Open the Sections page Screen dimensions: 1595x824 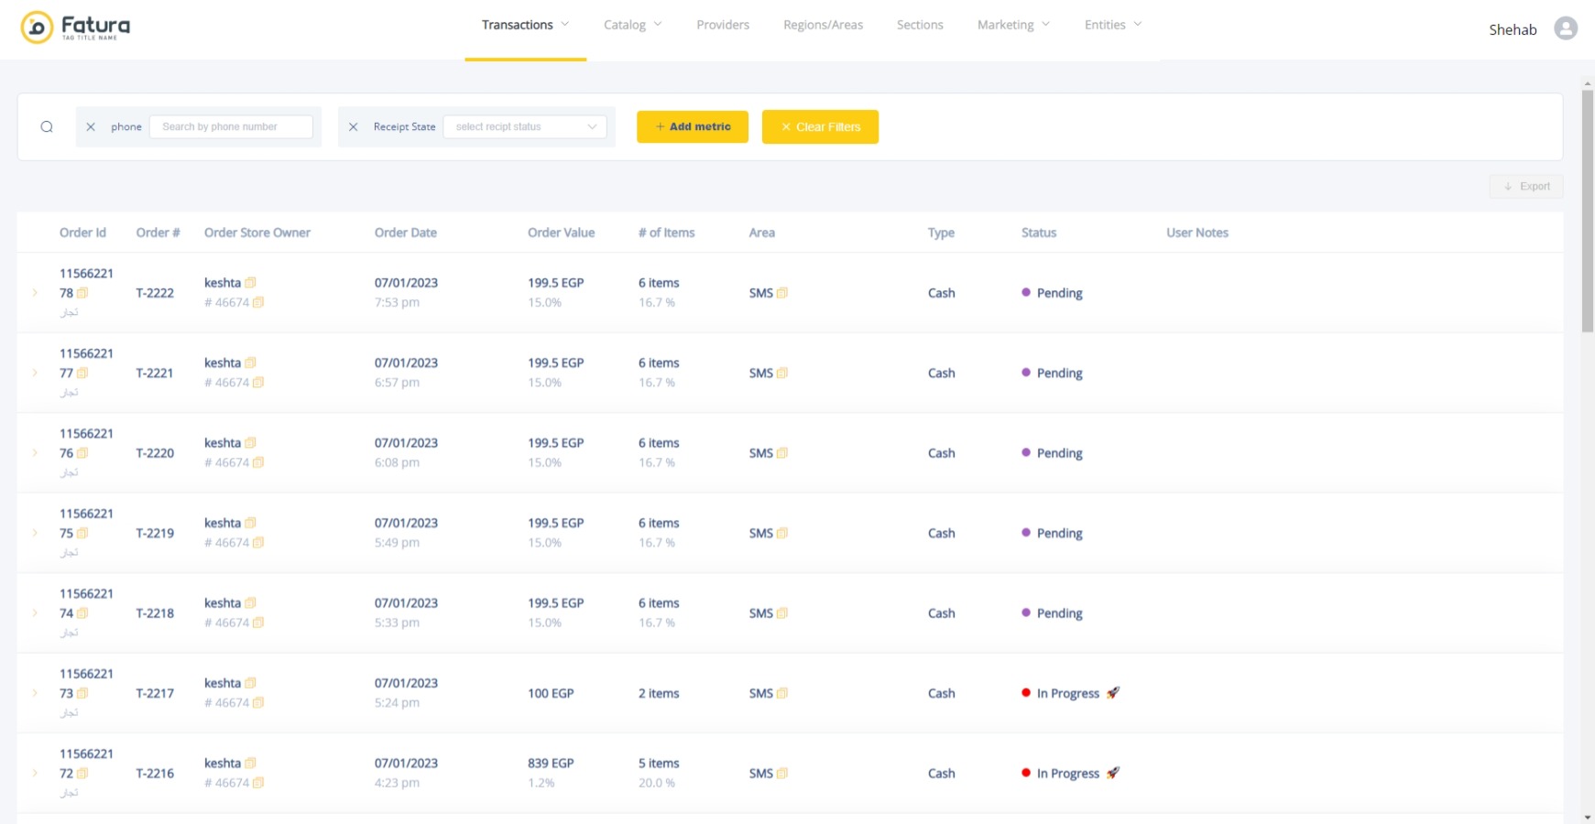(920, 25)
